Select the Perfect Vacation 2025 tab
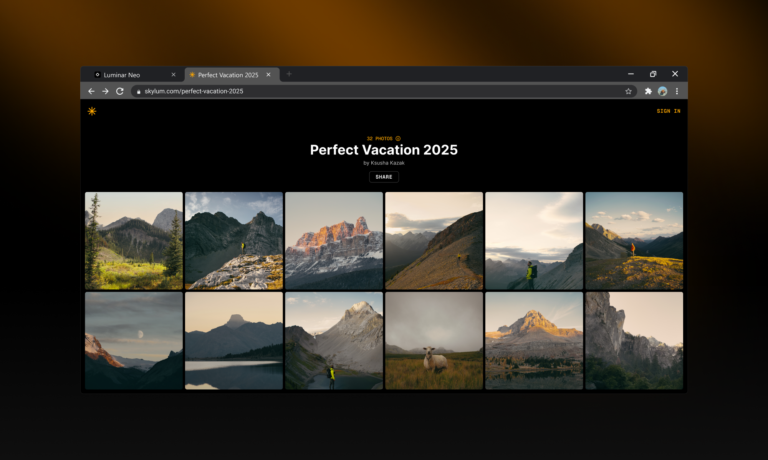The height and width of the screenshot is (460, 768). click(228, 75)
